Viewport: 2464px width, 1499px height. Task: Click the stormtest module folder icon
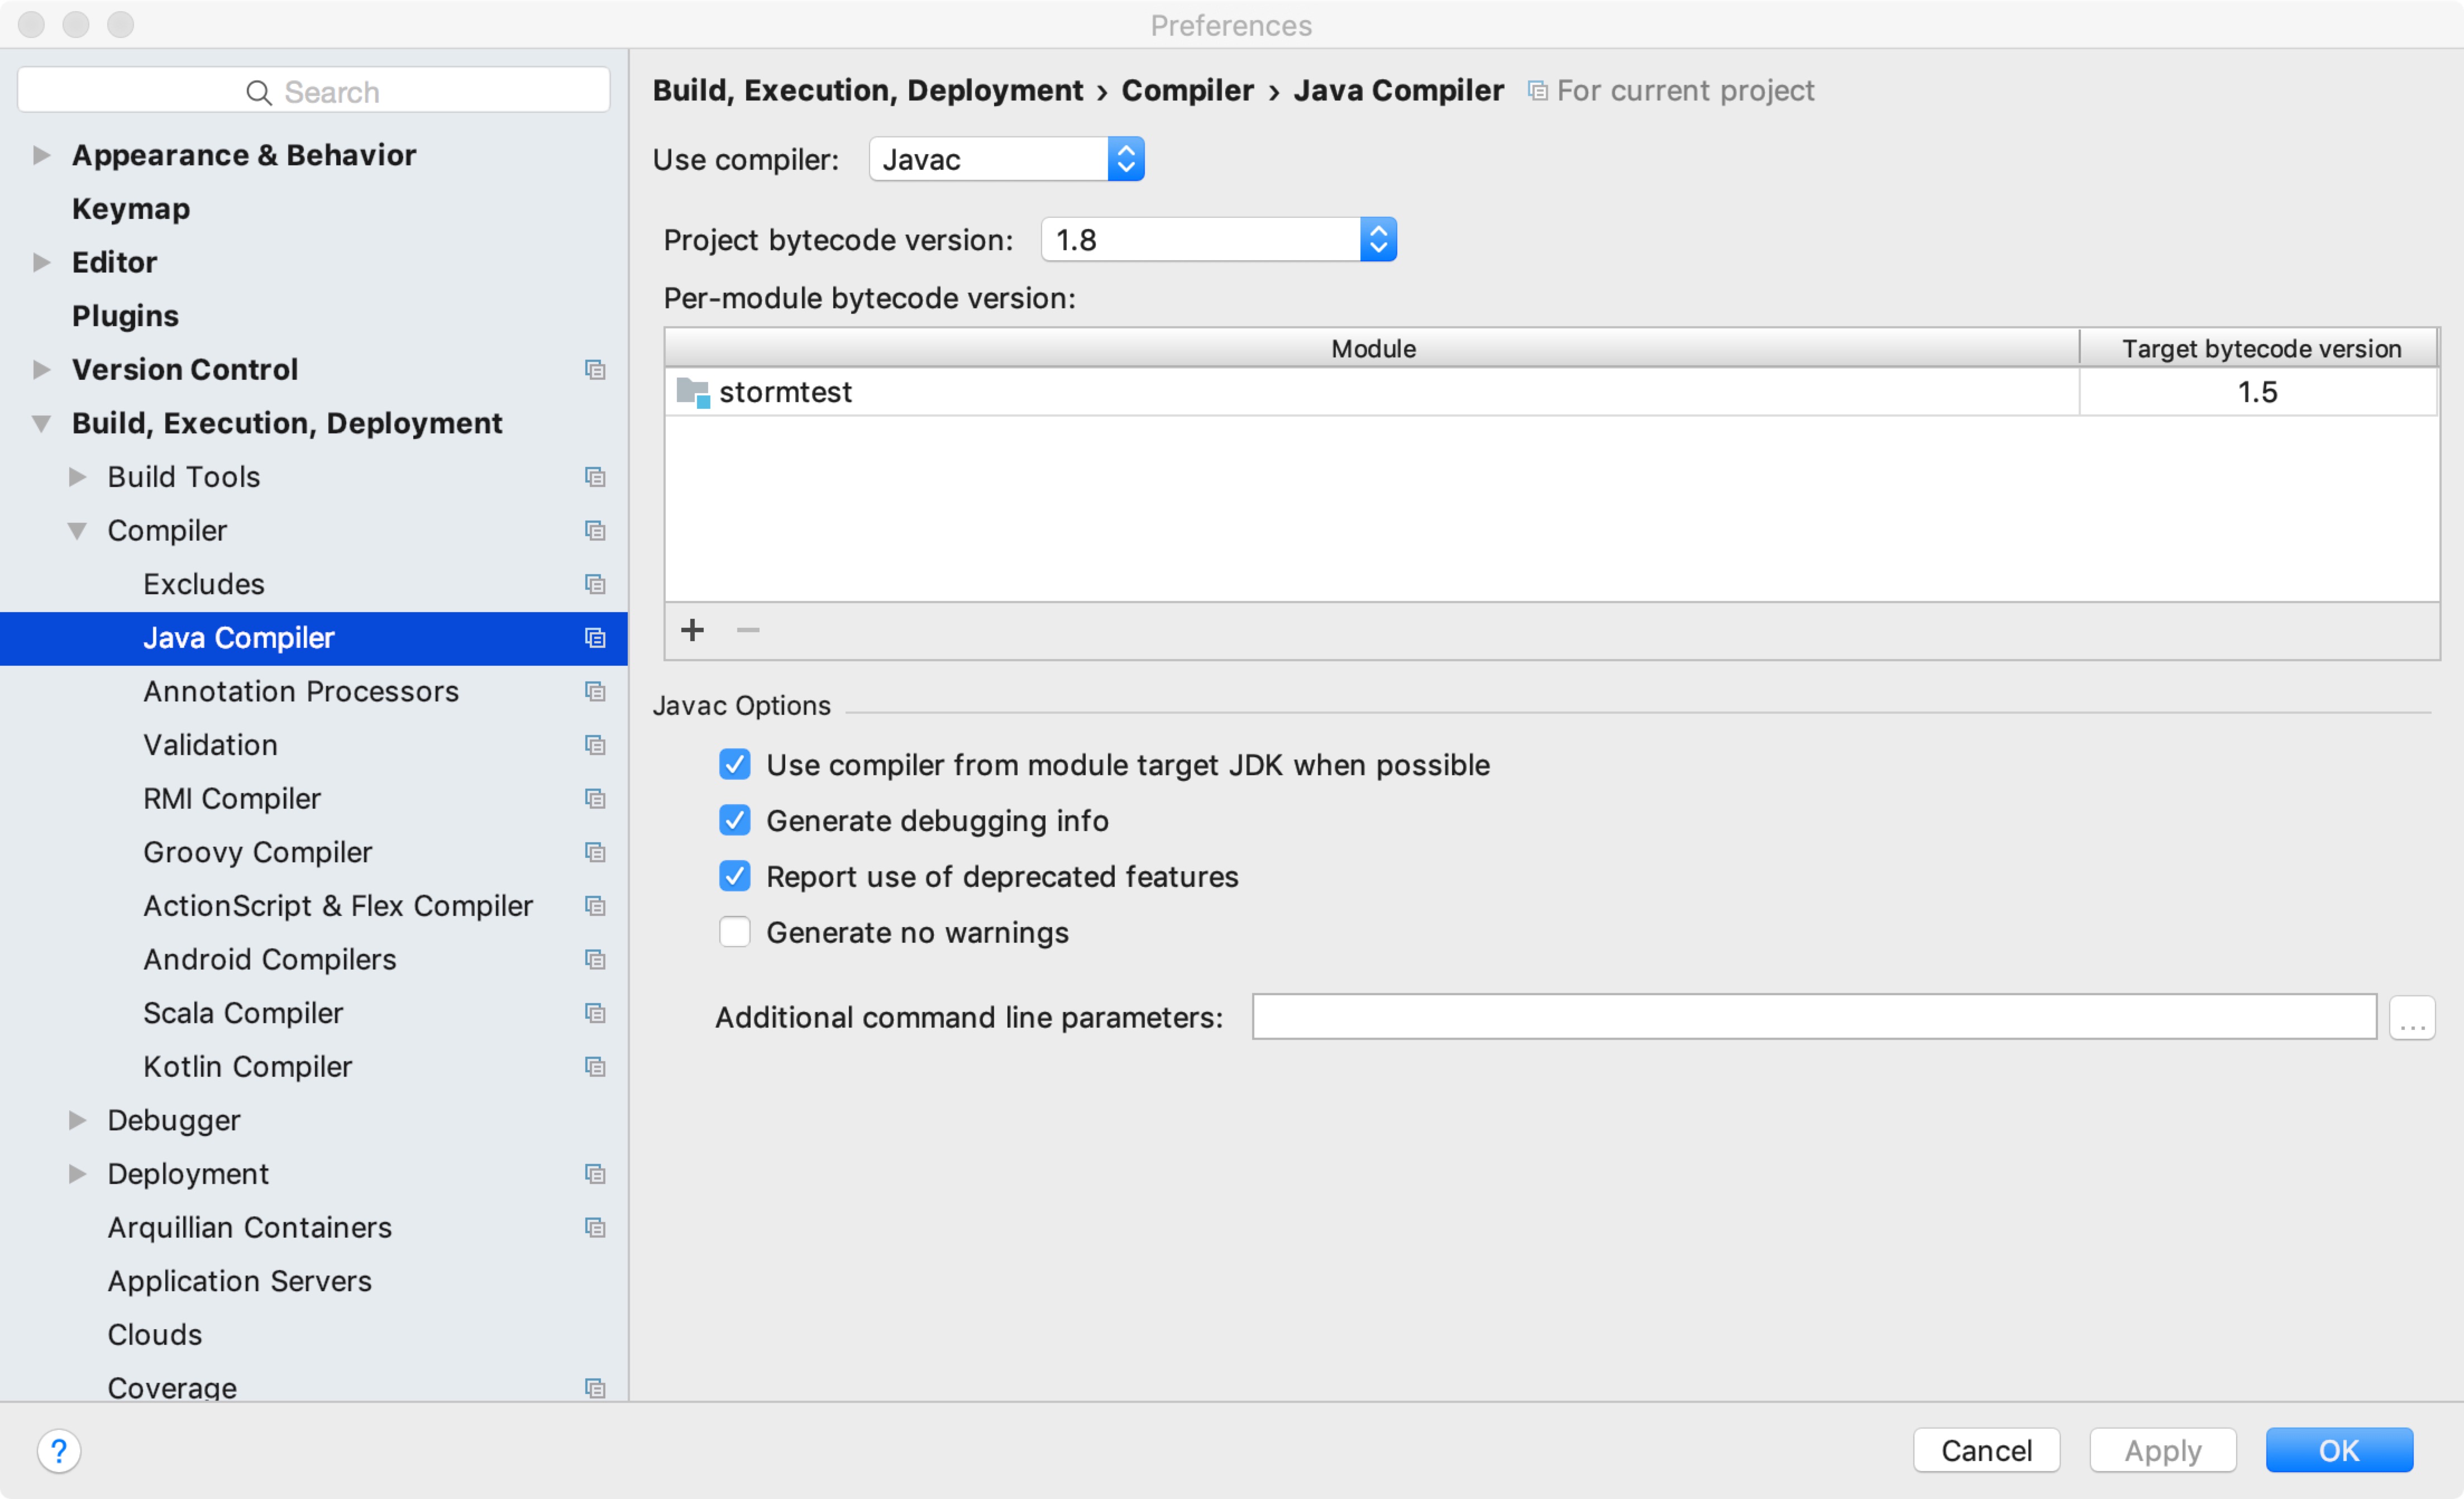pos(692,392)
